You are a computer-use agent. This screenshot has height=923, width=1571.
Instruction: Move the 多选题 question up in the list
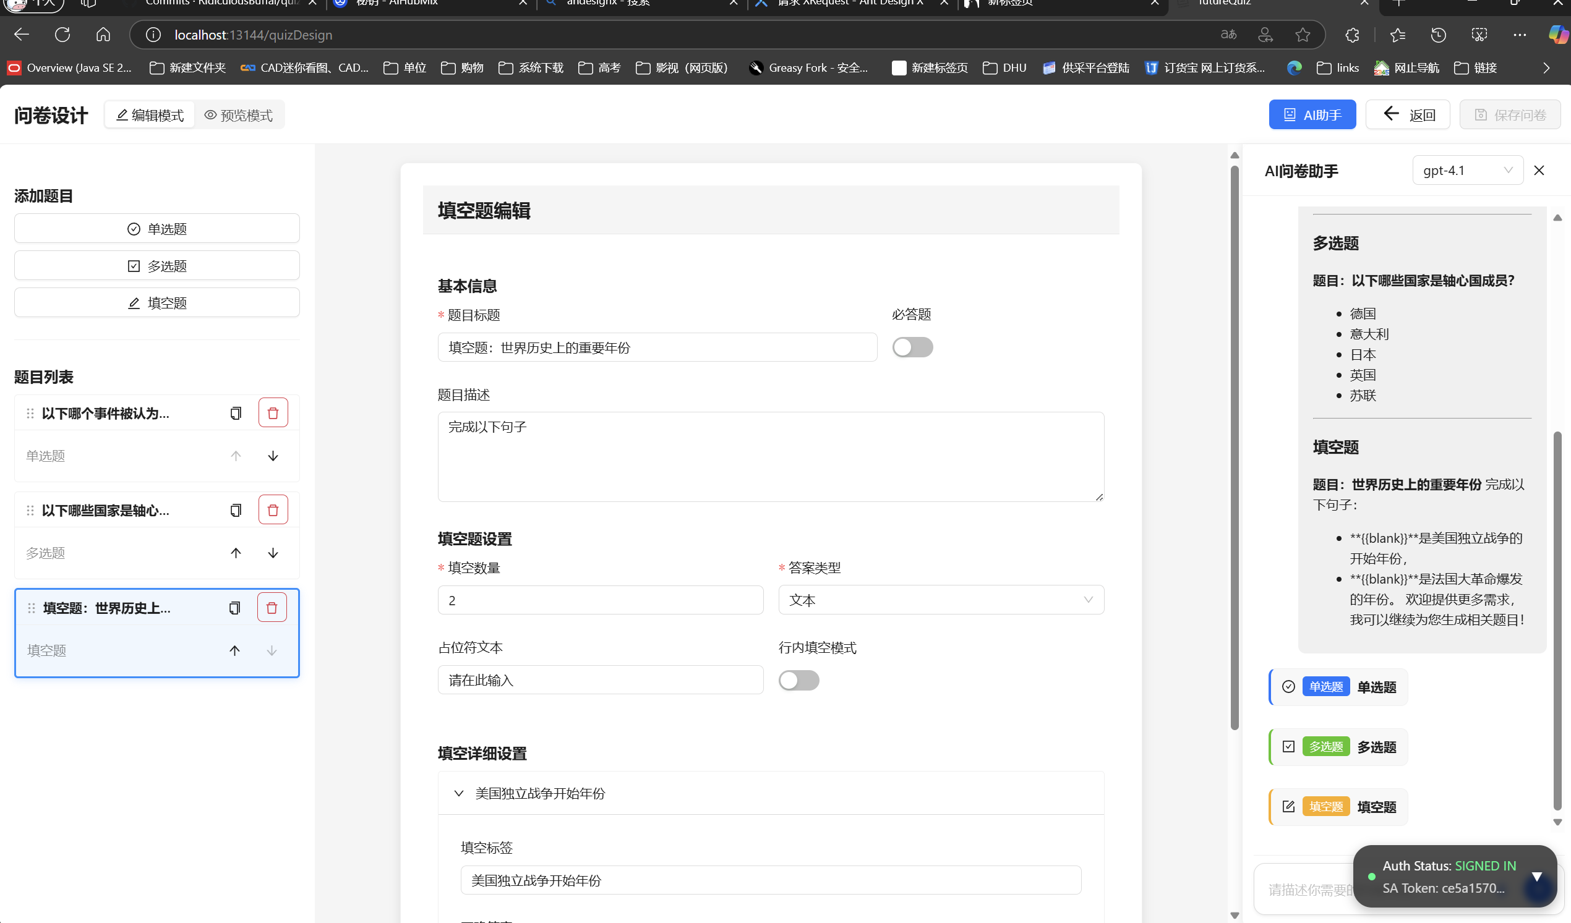235,553
